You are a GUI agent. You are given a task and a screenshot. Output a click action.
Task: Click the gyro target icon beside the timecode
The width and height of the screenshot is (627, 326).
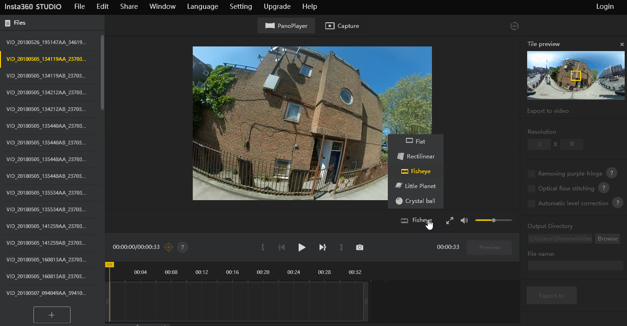[169, 248]
